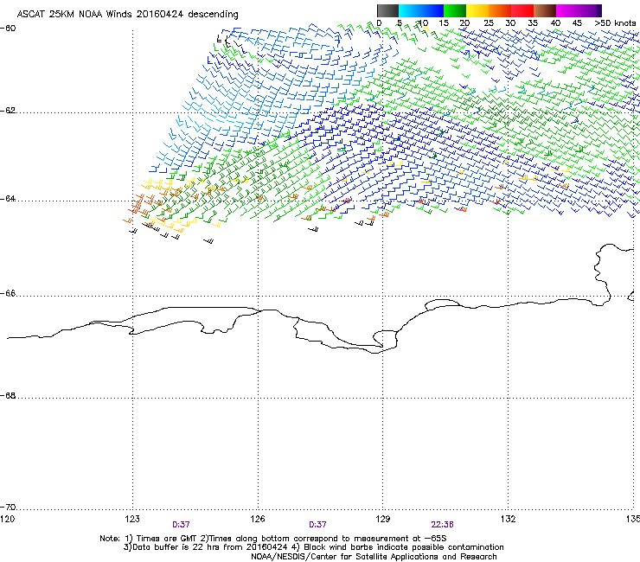Click the latitude label '-64'
The width and height of the screenshot is (640, 562).
(8, 199)
